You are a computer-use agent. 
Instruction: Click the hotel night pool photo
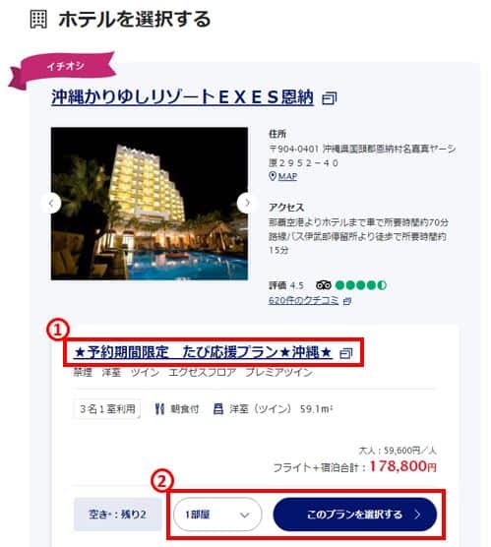point(150,204)
